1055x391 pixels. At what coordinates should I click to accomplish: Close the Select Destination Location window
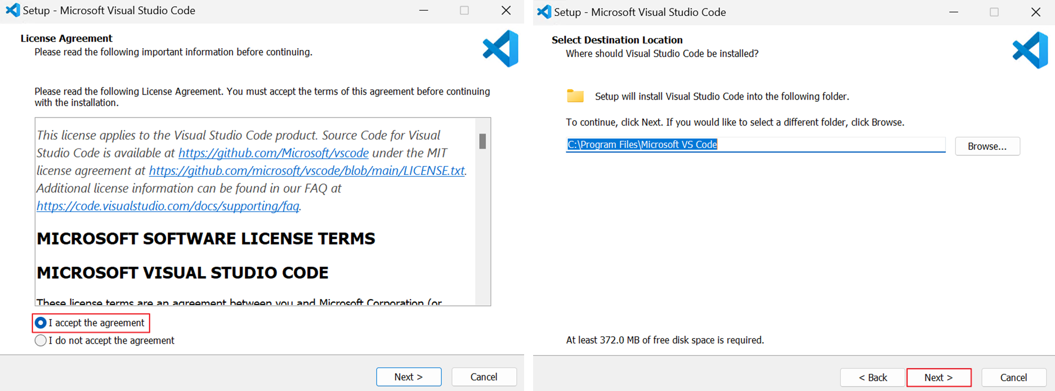(x=1036, y=12)
